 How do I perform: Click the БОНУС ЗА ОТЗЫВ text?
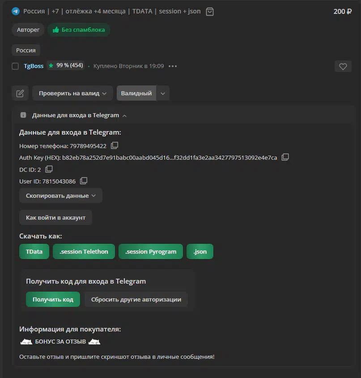click(x=60, y=342)
